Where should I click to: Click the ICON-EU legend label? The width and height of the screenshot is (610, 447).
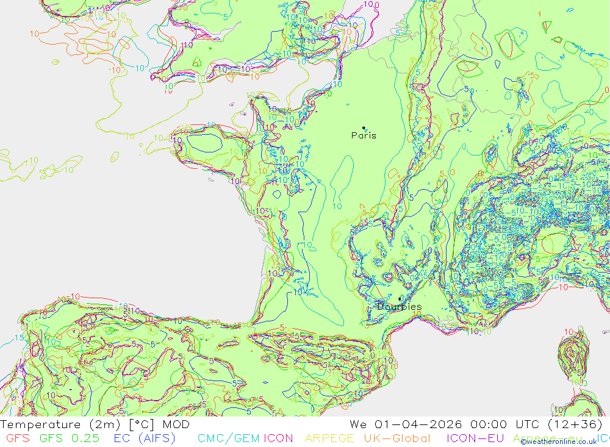coord(475,438)
